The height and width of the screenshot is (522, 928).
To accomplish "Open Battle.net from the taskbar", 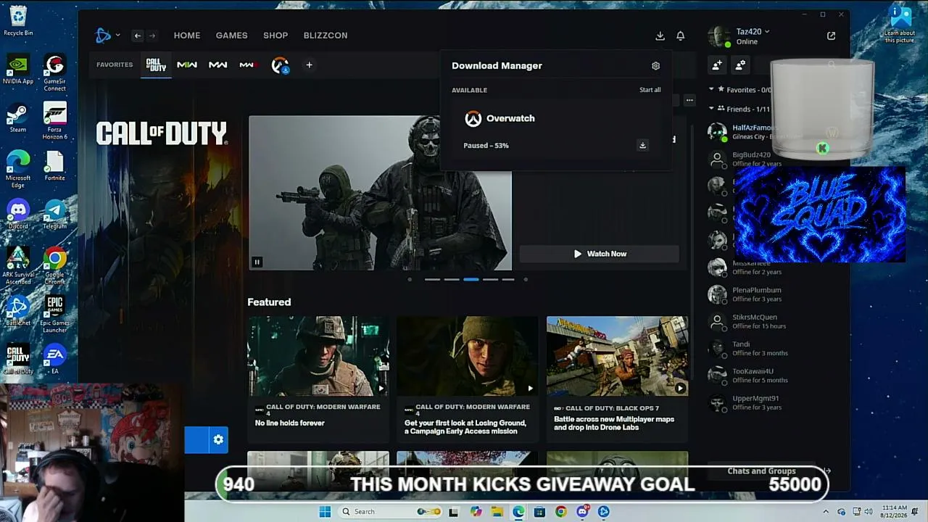I will click(x=603, y=512).
